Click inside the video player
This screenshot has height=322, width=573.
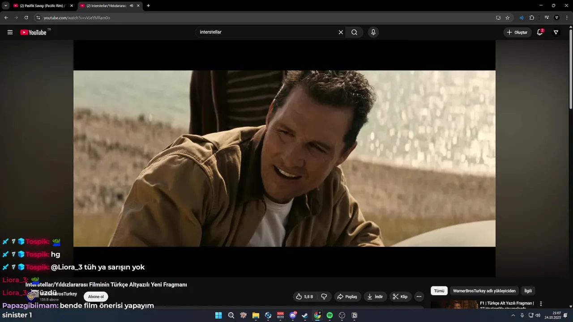[284, 158]
